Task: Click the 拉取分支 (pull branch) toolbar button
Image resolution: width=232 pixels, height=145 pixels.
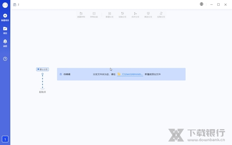Action: pyautogui.click(x=161, y=15)
